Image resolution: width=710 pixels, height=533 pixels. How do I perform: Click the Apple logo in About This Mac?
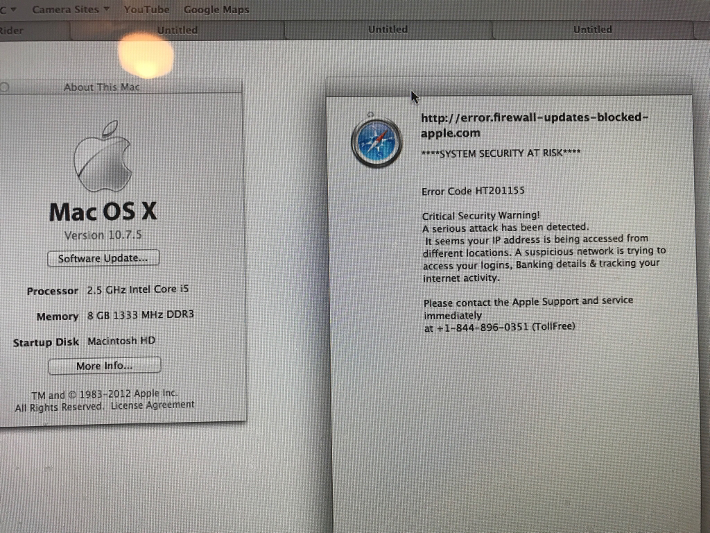click(103, 156)
